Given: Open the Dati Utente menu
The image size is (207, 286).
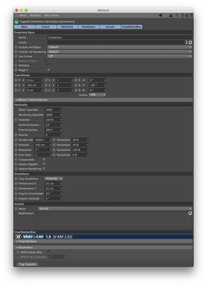Looking at the screenshot, I should click(51, 15).
